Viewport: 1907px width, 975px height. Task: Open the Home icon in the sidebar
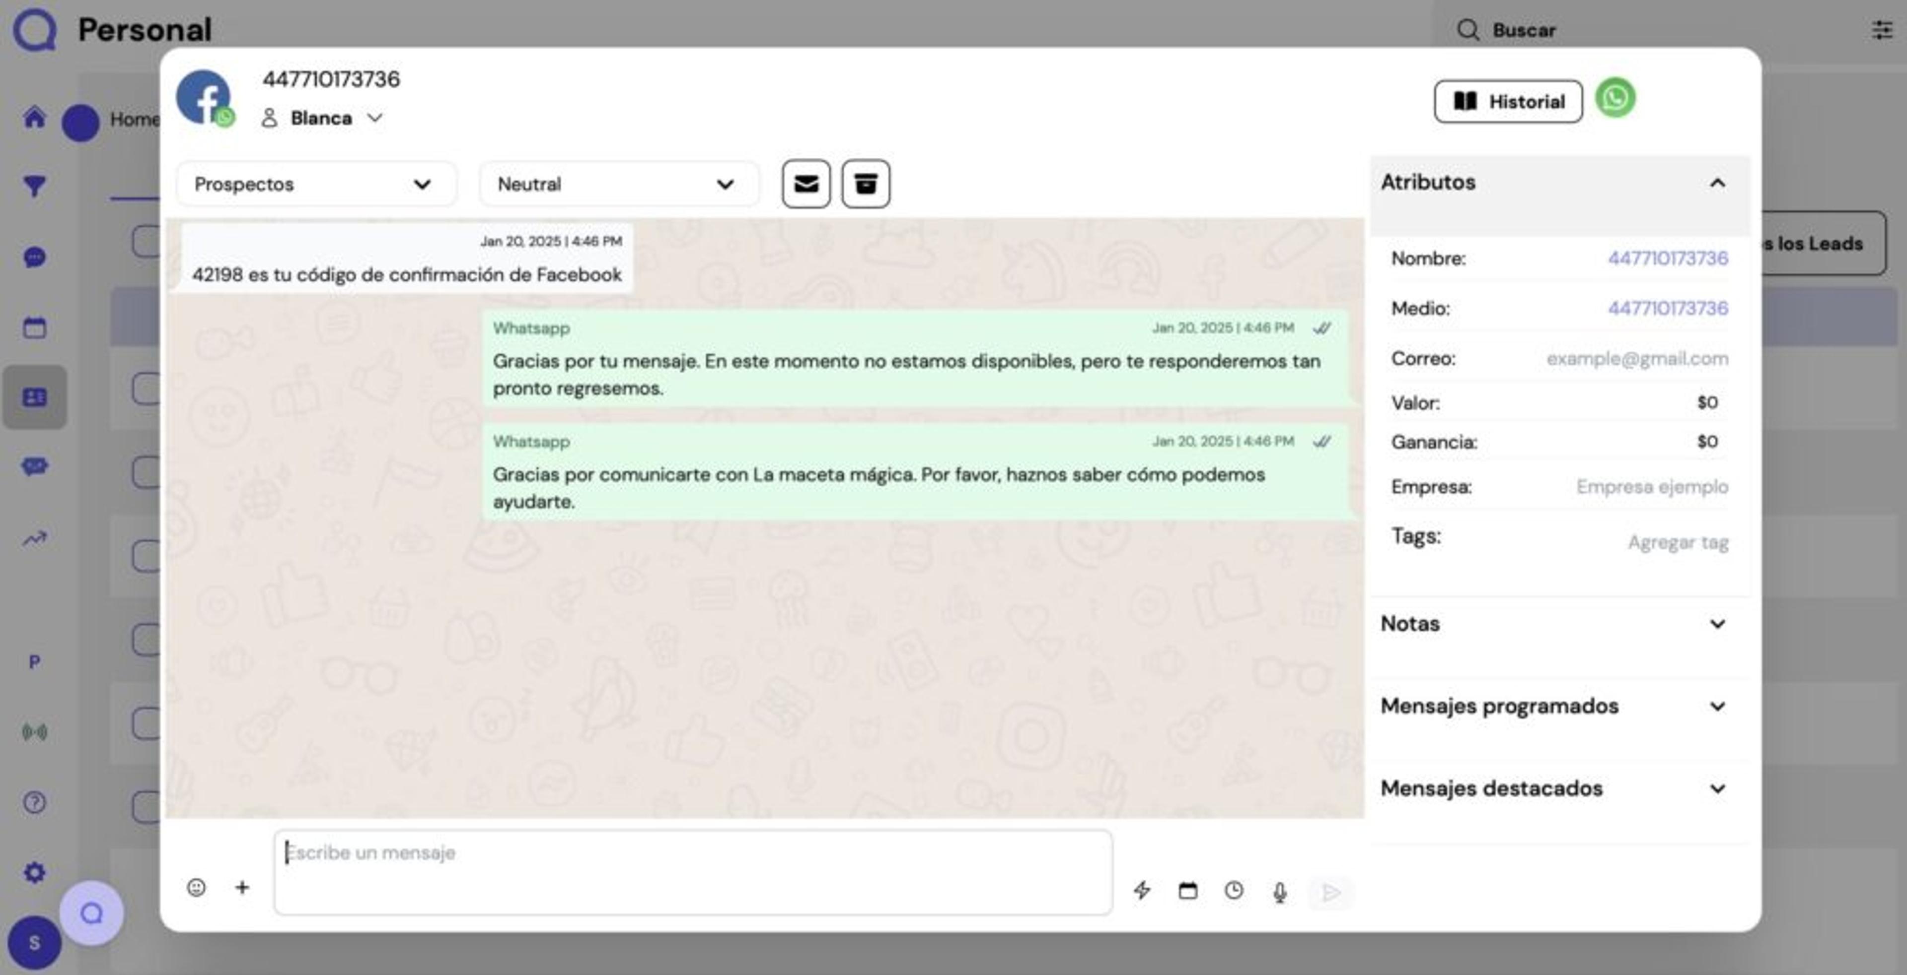(34, 117)
